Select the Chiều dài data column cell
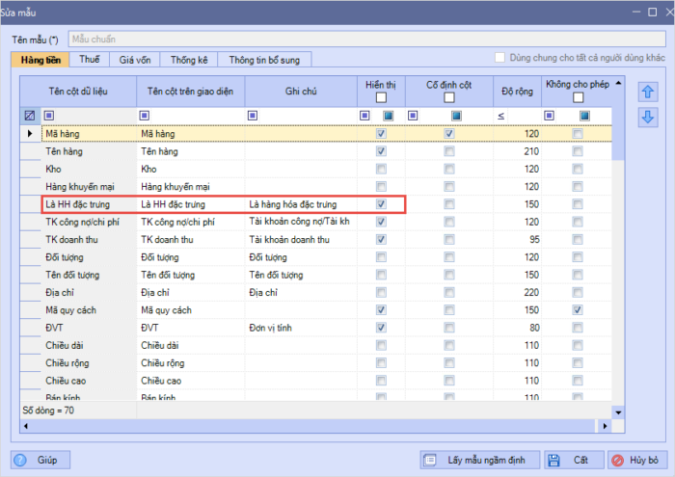Screen dimensions: 675x477 89,345
